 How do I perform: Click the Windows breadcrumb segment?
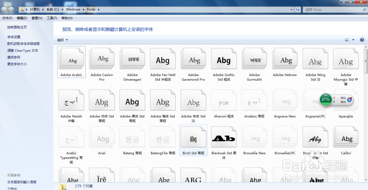pos(73,10)
